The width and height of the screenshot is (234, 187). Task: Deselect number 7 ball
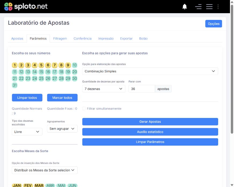click(x=55, y=65)
